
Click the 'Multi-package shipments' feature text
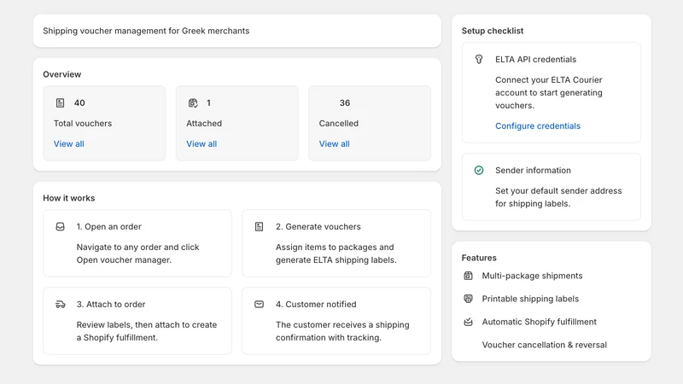pyautogui.click(x=532, y=276)
